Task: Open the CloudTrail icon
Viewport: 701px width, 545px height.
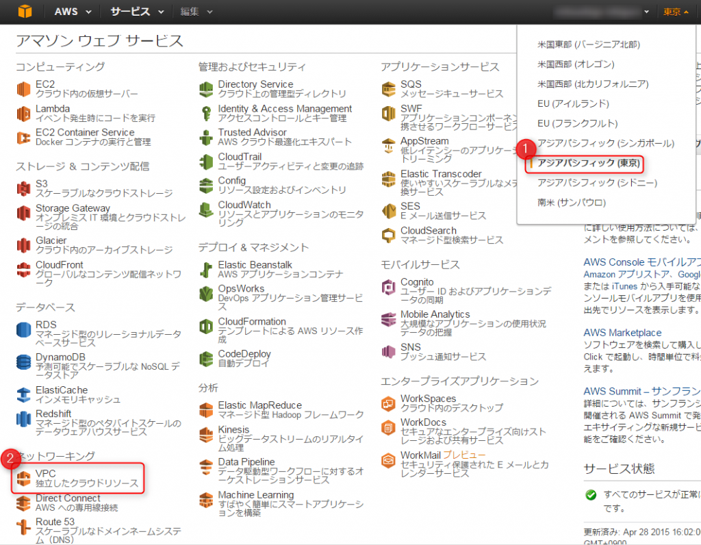Action: [x=205, y=162]
